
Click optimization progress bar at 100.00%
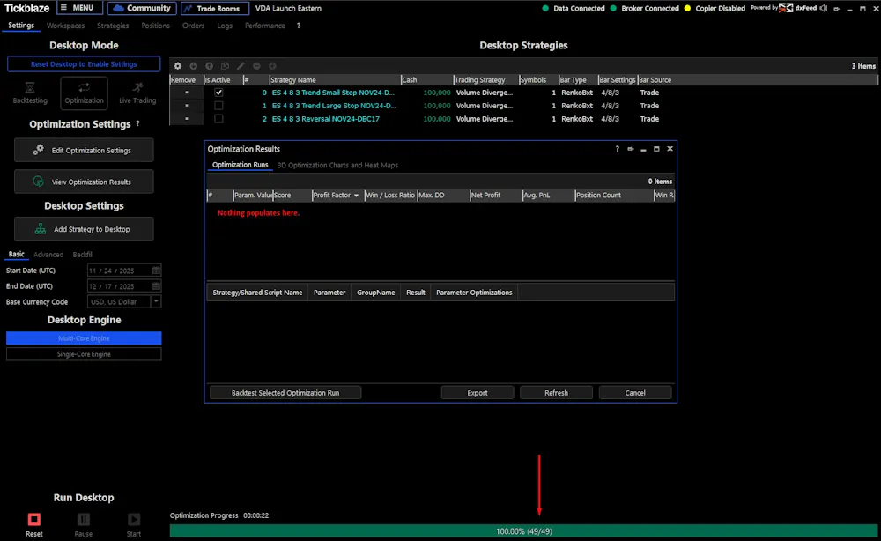[x=523, y=531]
